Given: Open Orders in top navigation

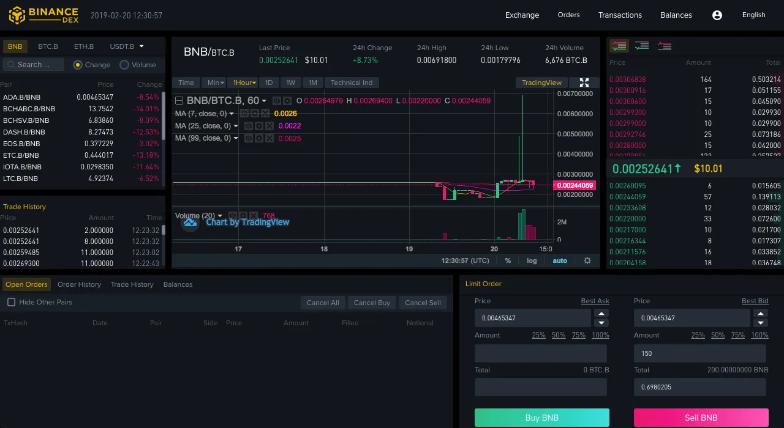Looking at the screenshot, I should pos(568,15).
